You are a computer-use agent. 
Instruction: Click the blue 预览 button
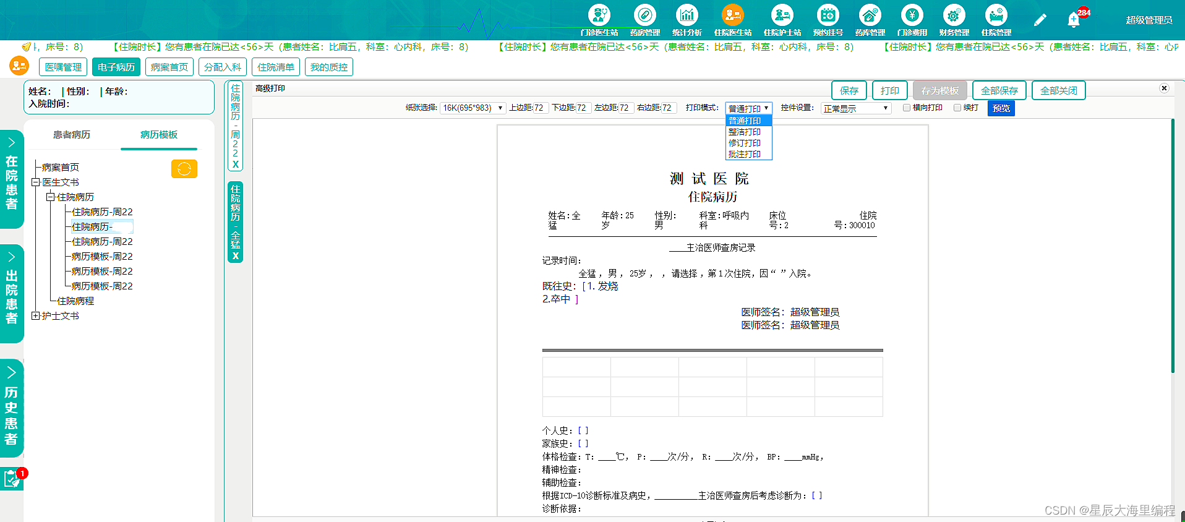(x=1001, y=108)
